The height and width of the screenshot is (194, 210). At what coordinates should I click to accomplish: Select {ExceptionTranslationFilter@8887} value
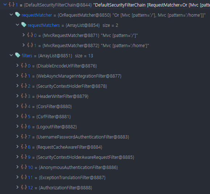pos(72,178)
